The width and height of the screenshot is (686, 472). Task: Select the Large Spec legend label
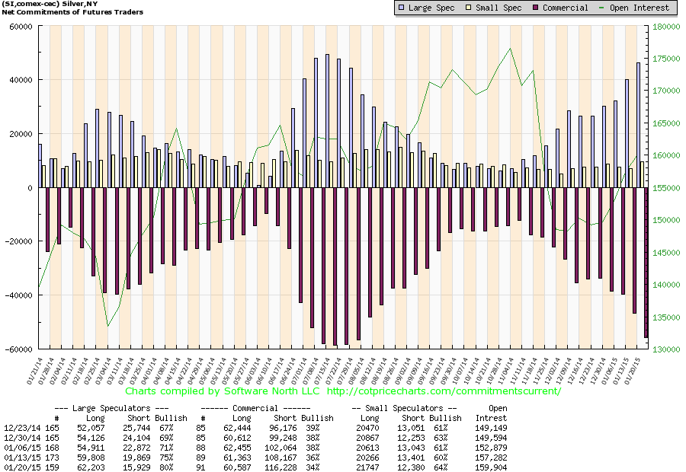pos(431,8)
